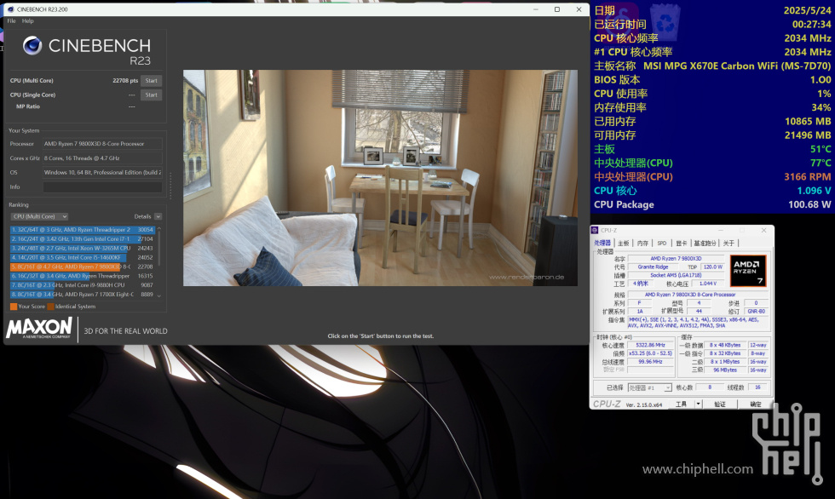Click the Cinebench app icon in title bar
Screen dimensions: 835x499
[10, 9]
